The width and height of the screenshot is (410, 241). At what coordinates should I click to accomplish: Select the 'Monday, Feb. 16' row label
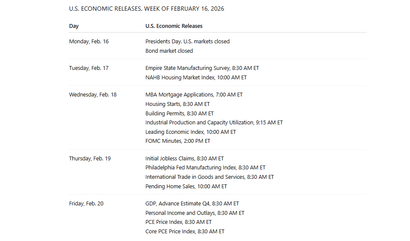(x=89, y=42)
